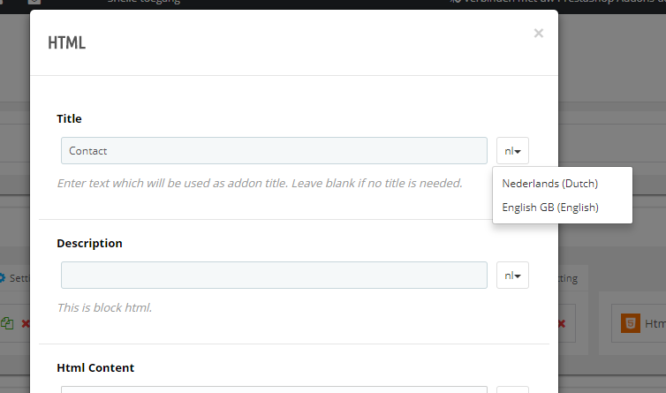Focus the empty Description input field
The height and width of the screenshot is (393, 666).
274,276
